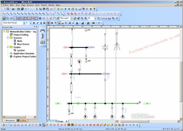Click the green left arrow icon

(66, 9)
